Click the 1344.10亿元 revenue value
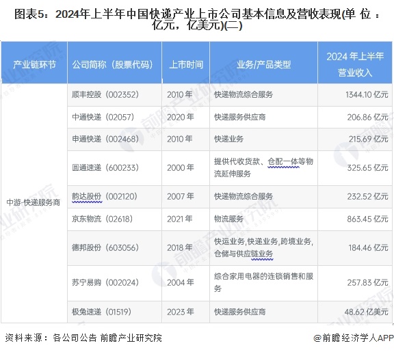394x352 pixels. [x=367, y=94]
